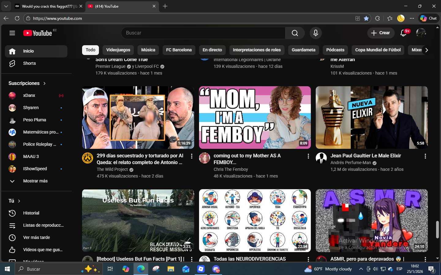This screenshot has height=275, width=441.
Task: Show hidden system tray icons
Action: click(361, 269)
